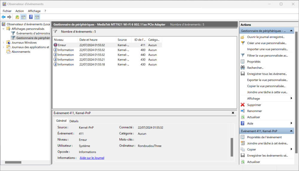Click Supprimer with the red X icon

tap(254, 105)
